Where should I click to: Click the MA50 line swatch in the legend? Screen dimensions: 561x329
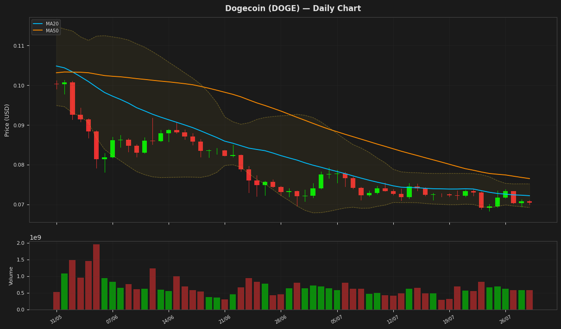[38, 31]
